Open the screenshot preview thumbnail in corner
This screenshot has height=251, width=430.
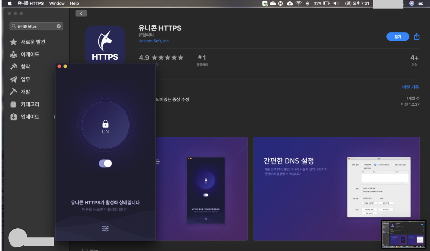[x=404, y=234]
